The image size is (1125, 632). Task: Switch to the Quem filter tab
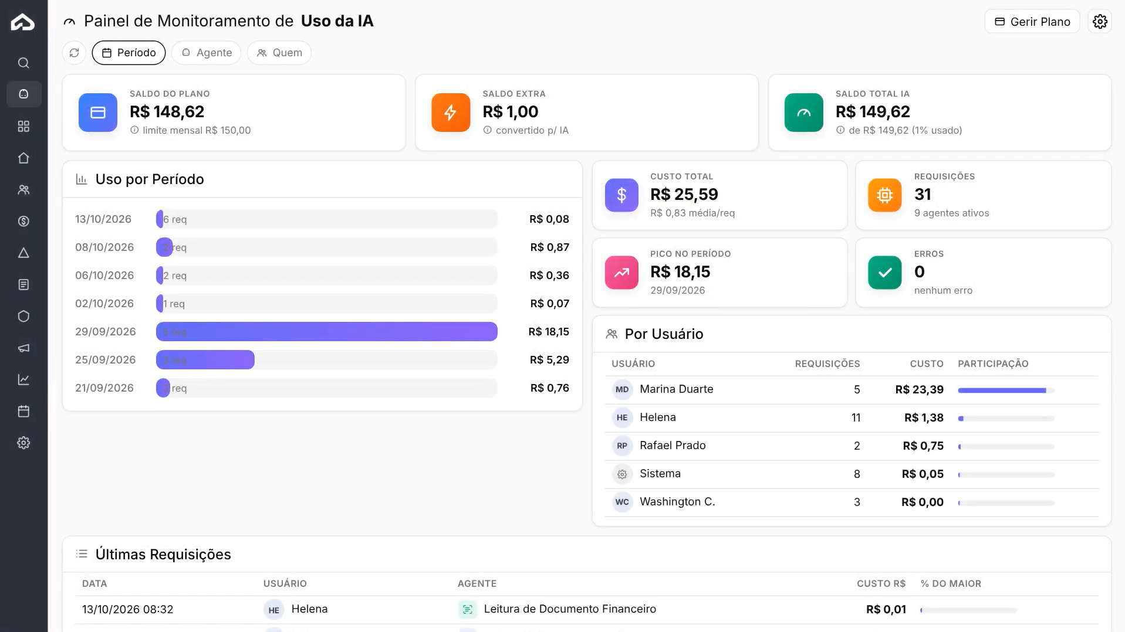pos(279,53)
